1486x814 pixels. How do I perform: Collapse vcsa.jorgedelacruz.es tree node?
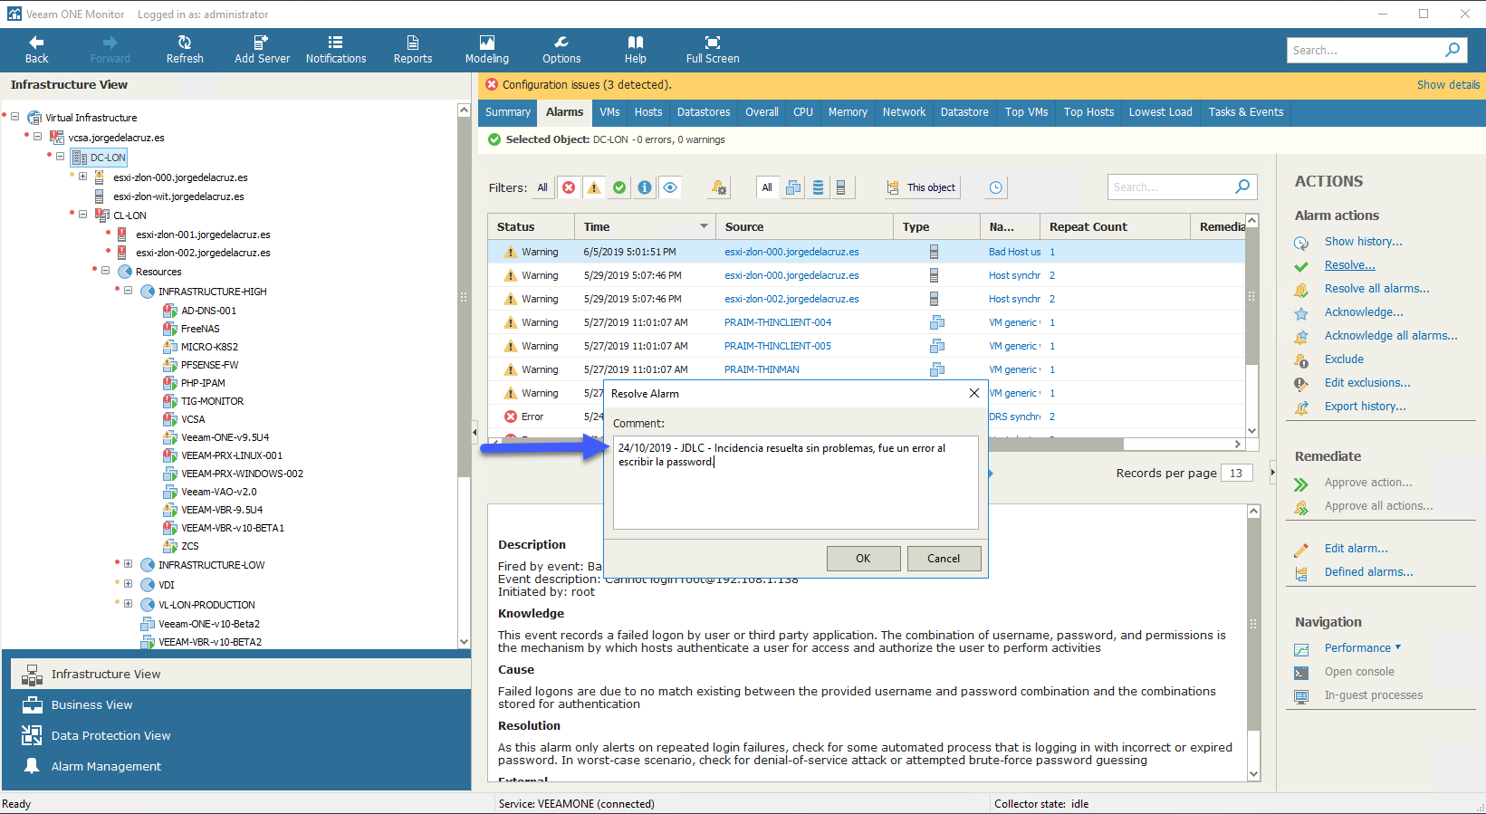point(38,137)
